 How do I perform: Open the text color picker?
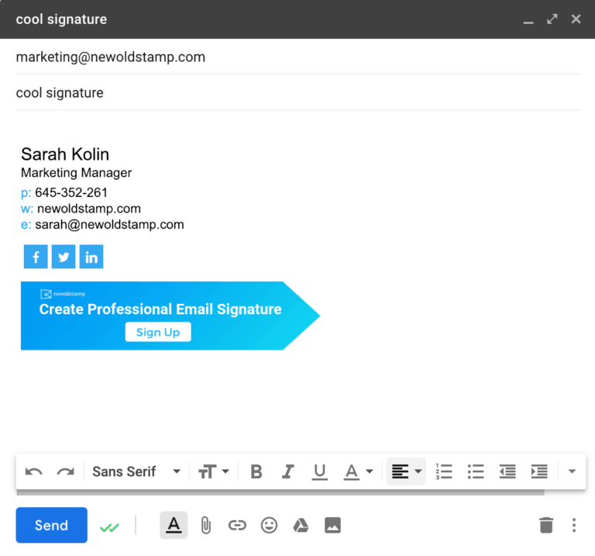pyautogui.click(x=358, y=471)
